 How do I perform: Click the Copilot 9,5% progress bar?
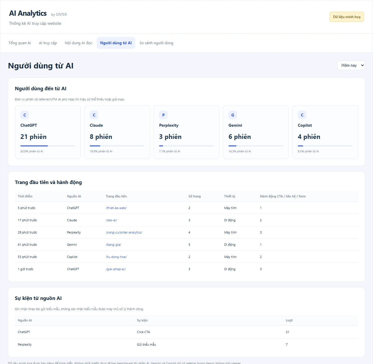pyautogui.click(x=325, y=146)
